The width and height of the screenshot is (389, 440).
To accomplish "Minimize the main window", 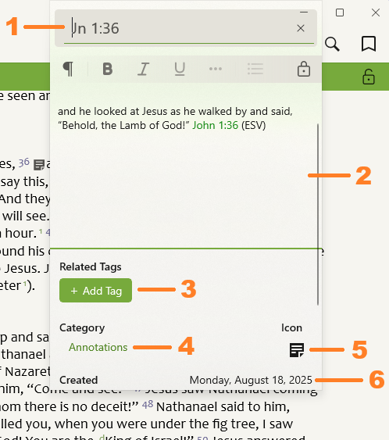I will (304, 12).
